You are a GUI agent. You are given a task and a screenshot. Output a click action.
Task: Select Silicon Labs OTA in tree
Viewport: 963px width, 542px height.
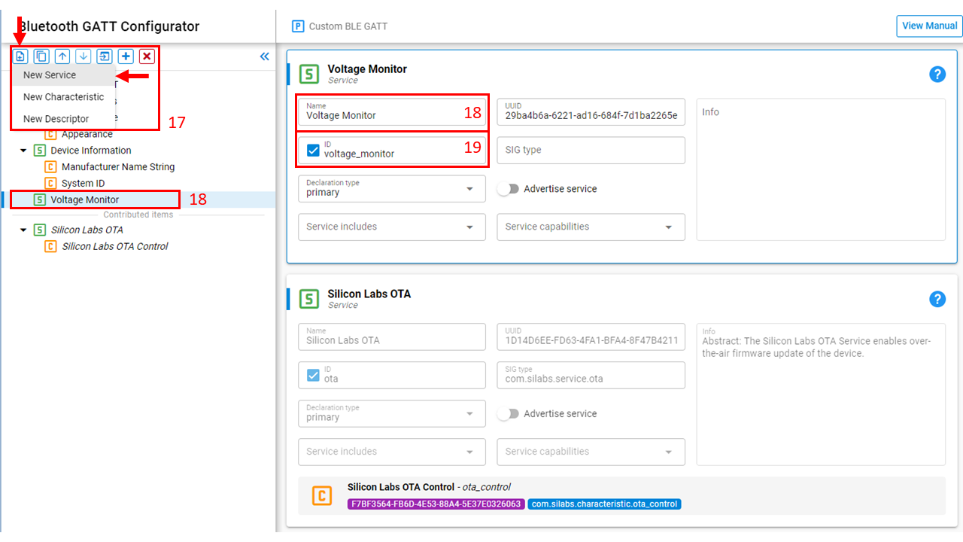pos(87,230)
